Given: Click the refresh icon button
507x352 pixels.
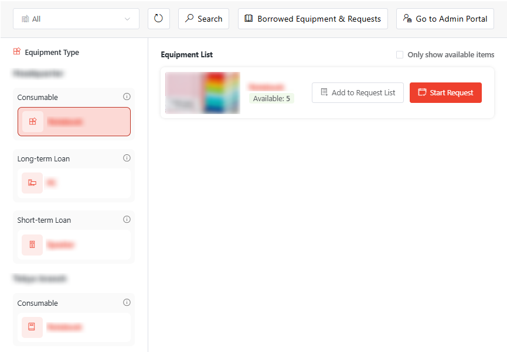Looking at the screenshot, I should [158, 19].
